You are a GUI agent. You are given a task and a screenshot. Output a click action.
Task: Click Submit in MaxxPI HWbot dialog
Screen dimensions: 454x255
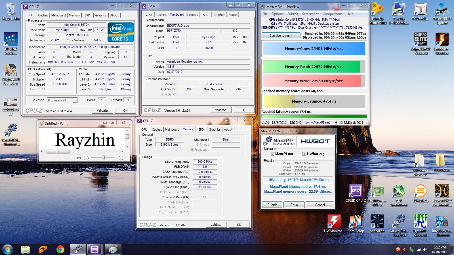point(272,205)
